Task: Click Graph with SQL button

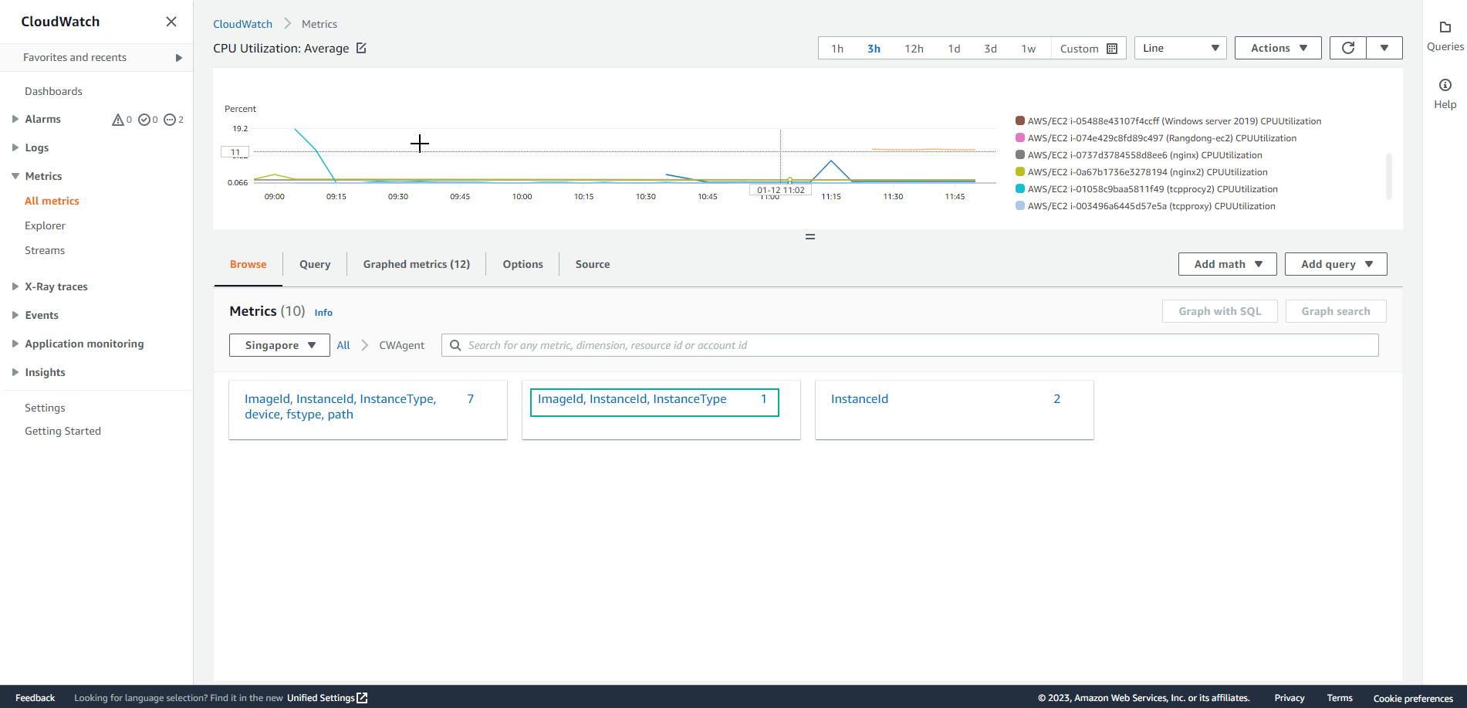Action: [x=1220, y=311]
